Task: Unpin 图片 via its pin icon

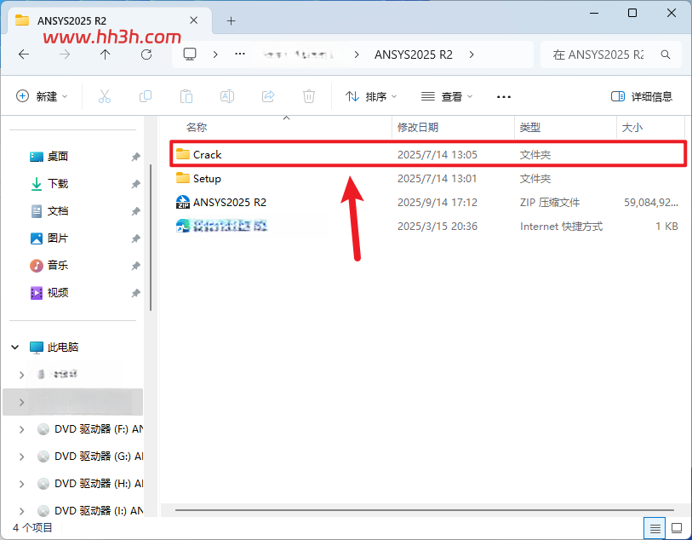Action: pos(136,238)
